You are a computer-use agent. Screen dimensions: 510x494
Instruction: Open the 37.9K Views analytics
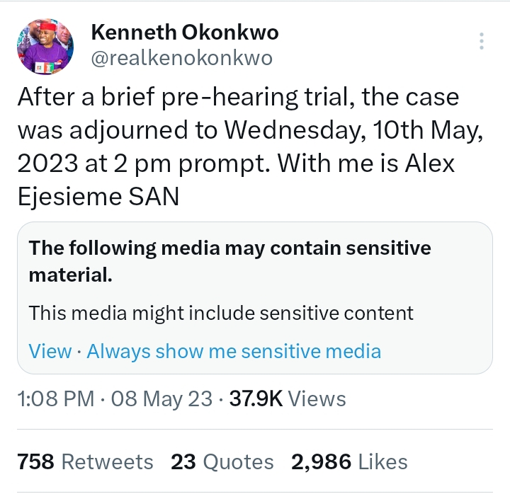(285, 399)
